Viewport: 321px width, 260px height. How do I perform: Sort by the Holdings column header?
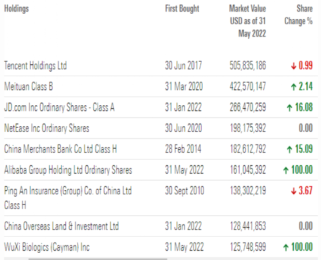[x=16, y=9]
